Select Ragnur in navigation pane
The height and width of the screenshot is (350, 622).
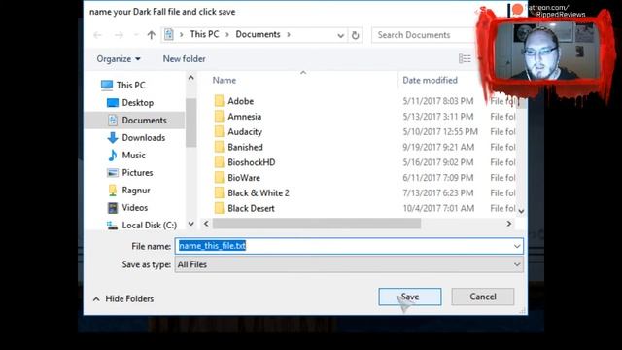point(136,191)
